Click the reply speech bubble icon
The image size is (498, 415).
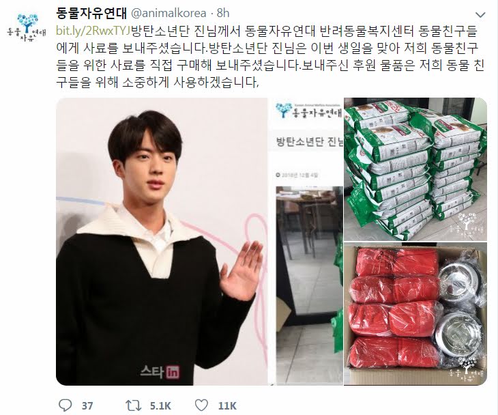[65, 405]
